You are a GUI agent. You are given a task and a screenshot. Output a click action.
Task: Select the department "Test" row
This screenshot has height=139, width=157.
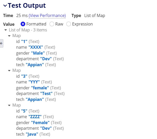40,94
